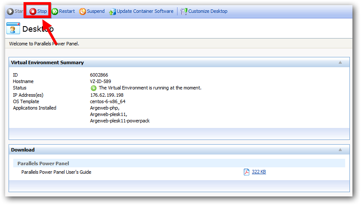Click the Update Container Software label
Screen dimensions: 361x205
145,11
